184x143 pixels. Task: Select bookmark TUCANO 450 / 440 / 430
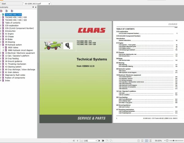click(x=16, y=17)
